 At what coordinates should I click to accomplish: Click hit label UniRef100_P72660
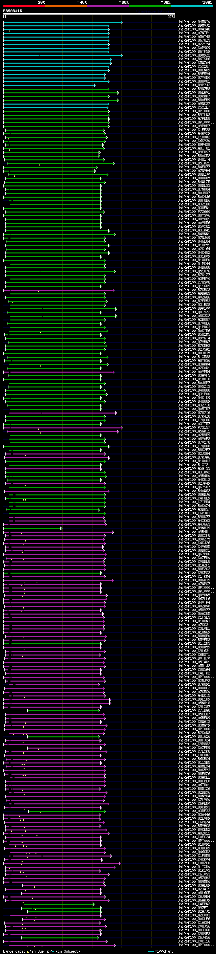click(x=194, y=212)
